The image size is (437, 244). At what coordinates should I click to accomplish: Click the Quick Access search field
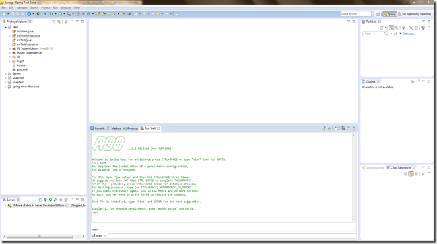click(356, 14)
